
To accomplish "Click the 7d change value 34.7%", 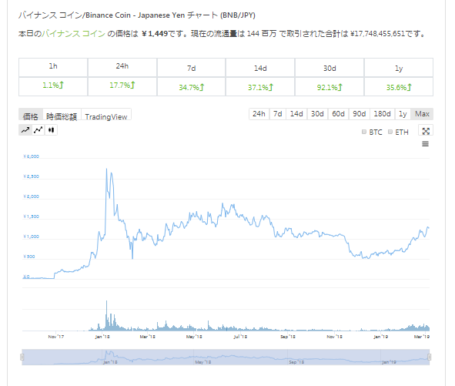I will click(191, 87).
